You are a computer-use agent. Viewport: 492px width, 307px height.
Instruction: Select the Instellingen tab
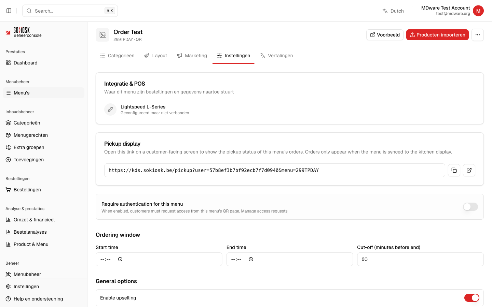pos(233,56)
